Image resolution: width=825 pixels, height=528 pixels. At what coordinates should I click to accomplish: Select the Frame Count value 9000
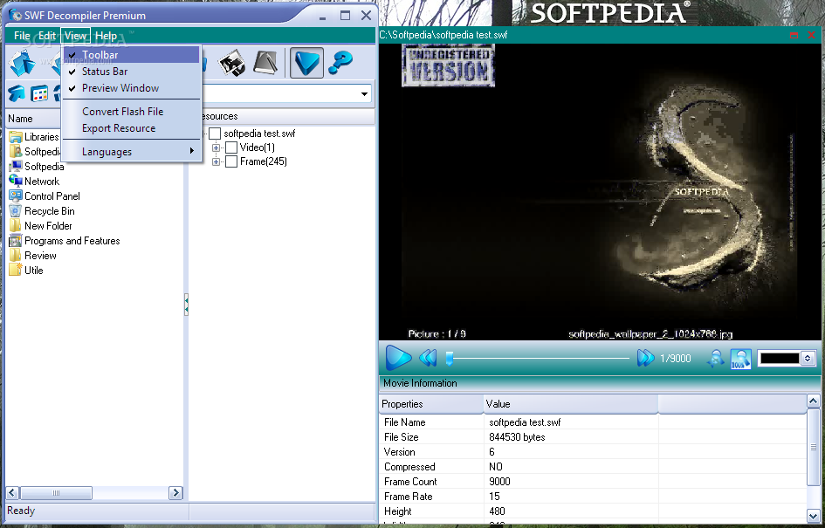coord(499,482)
